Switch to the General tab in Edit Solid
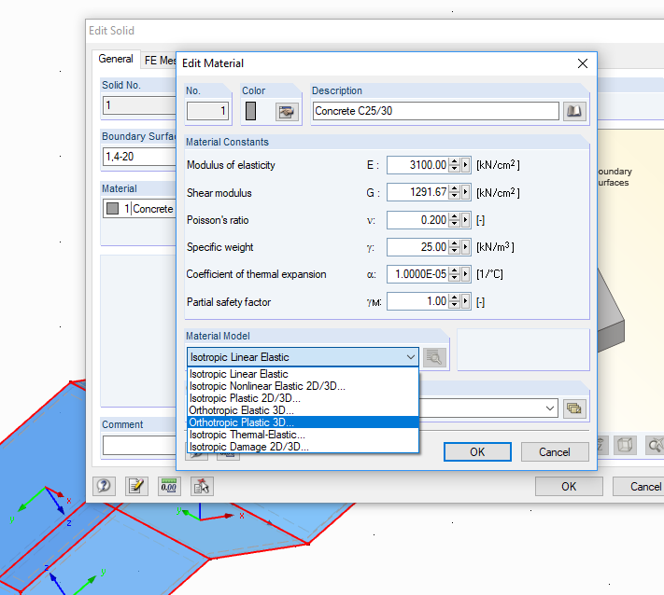This screenshot has height=595, width=664. click(x=116, y=59)
